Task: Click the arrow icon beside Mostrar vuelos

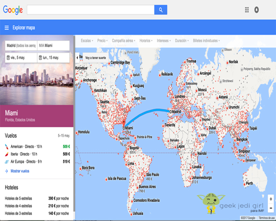Action: tap(7, 171)
